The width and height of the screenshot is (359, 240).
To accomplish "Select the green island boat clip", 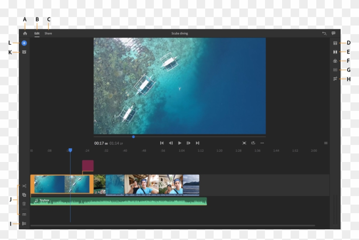I will coord(100,184).
